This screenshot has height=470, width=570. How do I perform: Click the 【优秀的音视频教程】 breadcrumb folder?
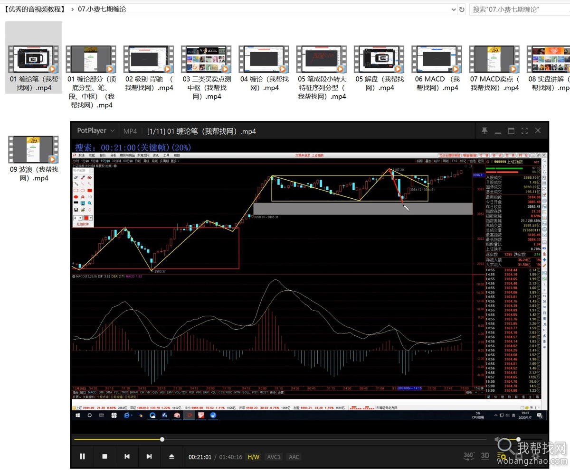pyautogui.click(x=34, y=9)
